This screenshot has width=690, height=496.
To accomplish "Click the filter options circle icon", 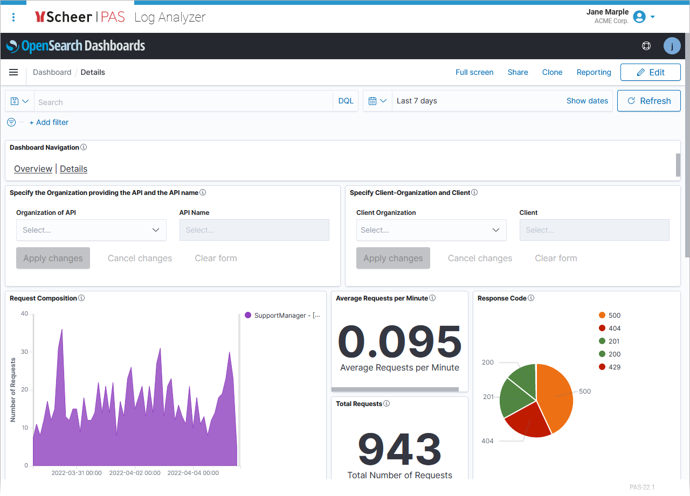I will (11, 122).
